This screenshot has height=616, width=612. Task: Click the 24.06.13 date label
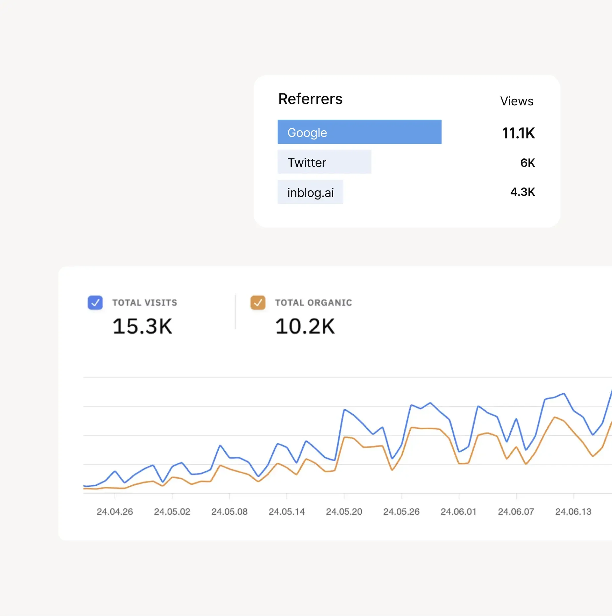coord(573,512)
